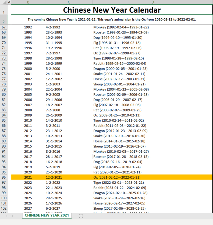
Task: Select cell with year 2027
Action: (x=28, y=208)
